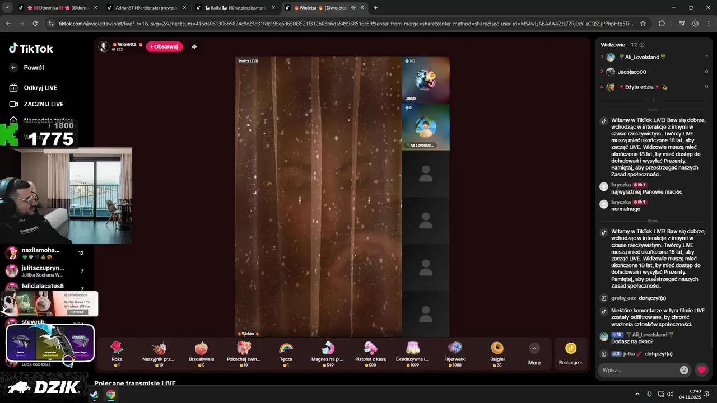This screenshot has height=403, width=717.
Task: Mute the Wioletta tab audio
Action: (x=353, y=8)
